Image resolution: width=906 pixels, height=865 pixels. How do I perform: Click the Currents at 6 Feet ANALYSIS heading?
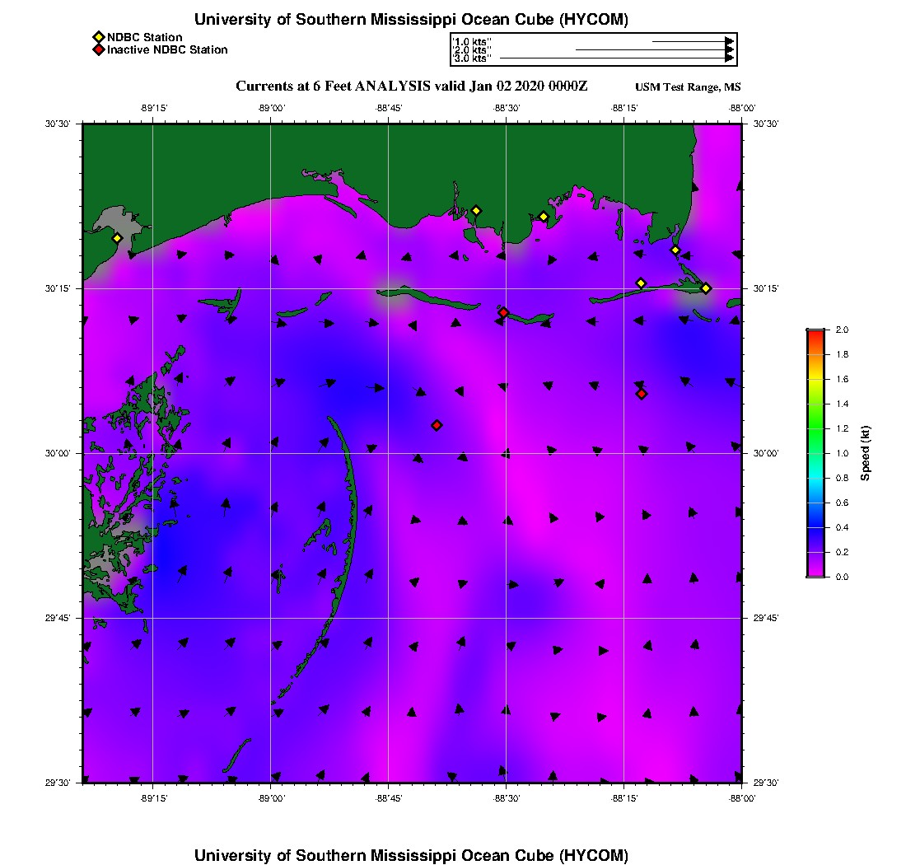411,86
